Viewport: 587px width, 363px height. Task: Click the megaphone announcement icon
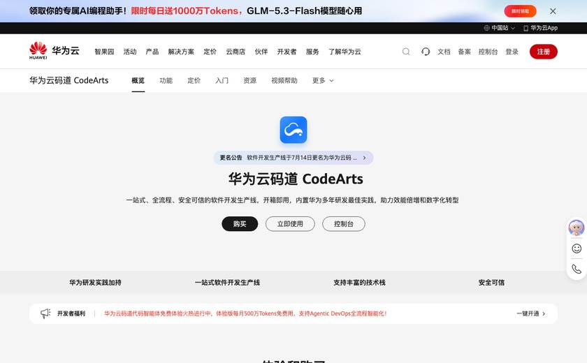tap(45, 313)
